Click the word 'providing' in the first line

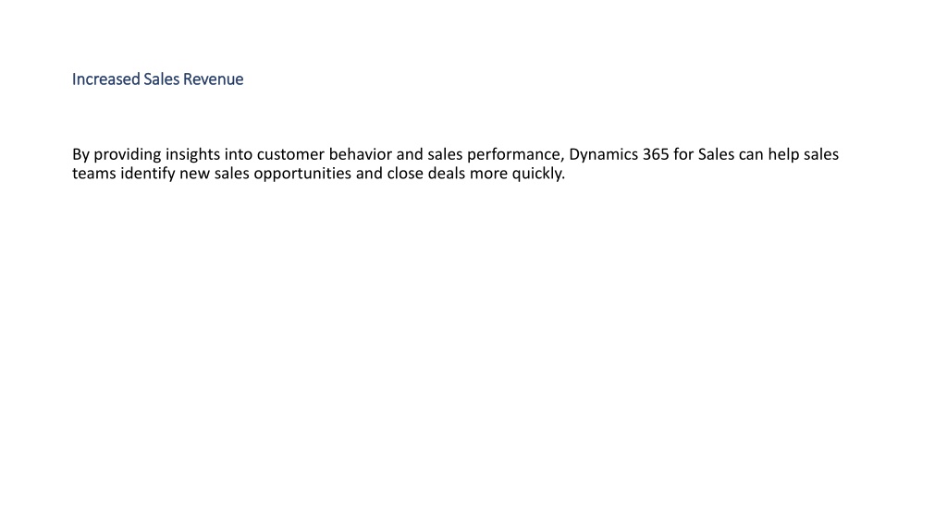point(128,154)
